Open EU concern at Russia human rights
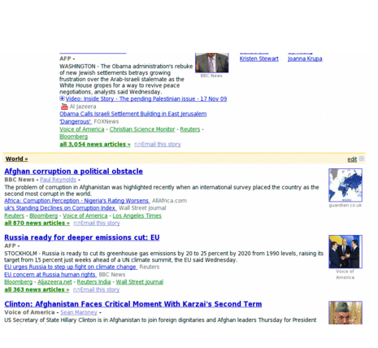378x348 pixels. click(x=50, y=275)
